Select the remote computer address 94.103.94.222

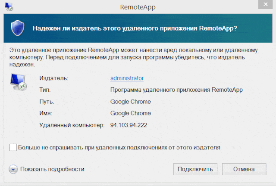pos(128,125)
